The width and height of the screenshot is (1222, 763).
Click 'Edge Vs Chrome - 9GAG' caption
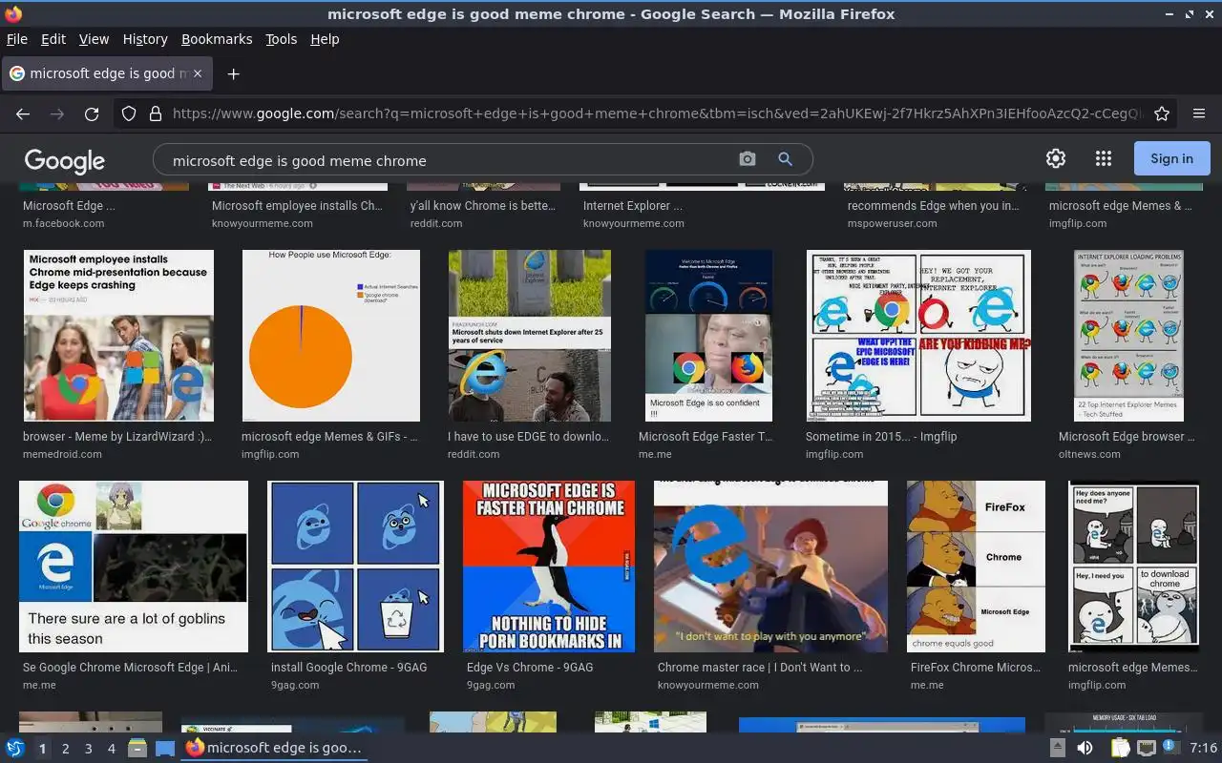click(530, 668)
